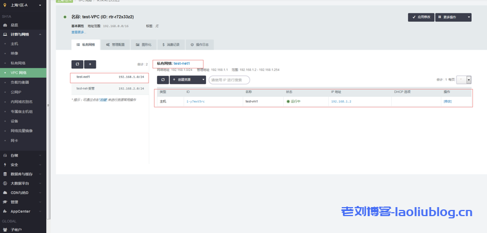
Task: Click the AppCenter sidebar icon
Action: (5, 211)
